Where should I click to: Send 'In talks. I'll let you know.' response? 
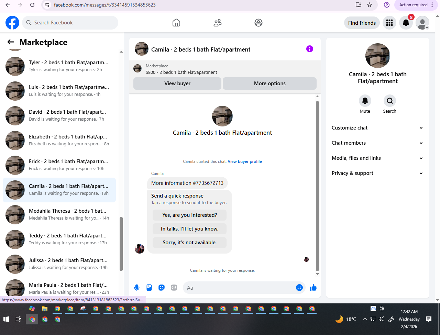click(x=189, y=229)
